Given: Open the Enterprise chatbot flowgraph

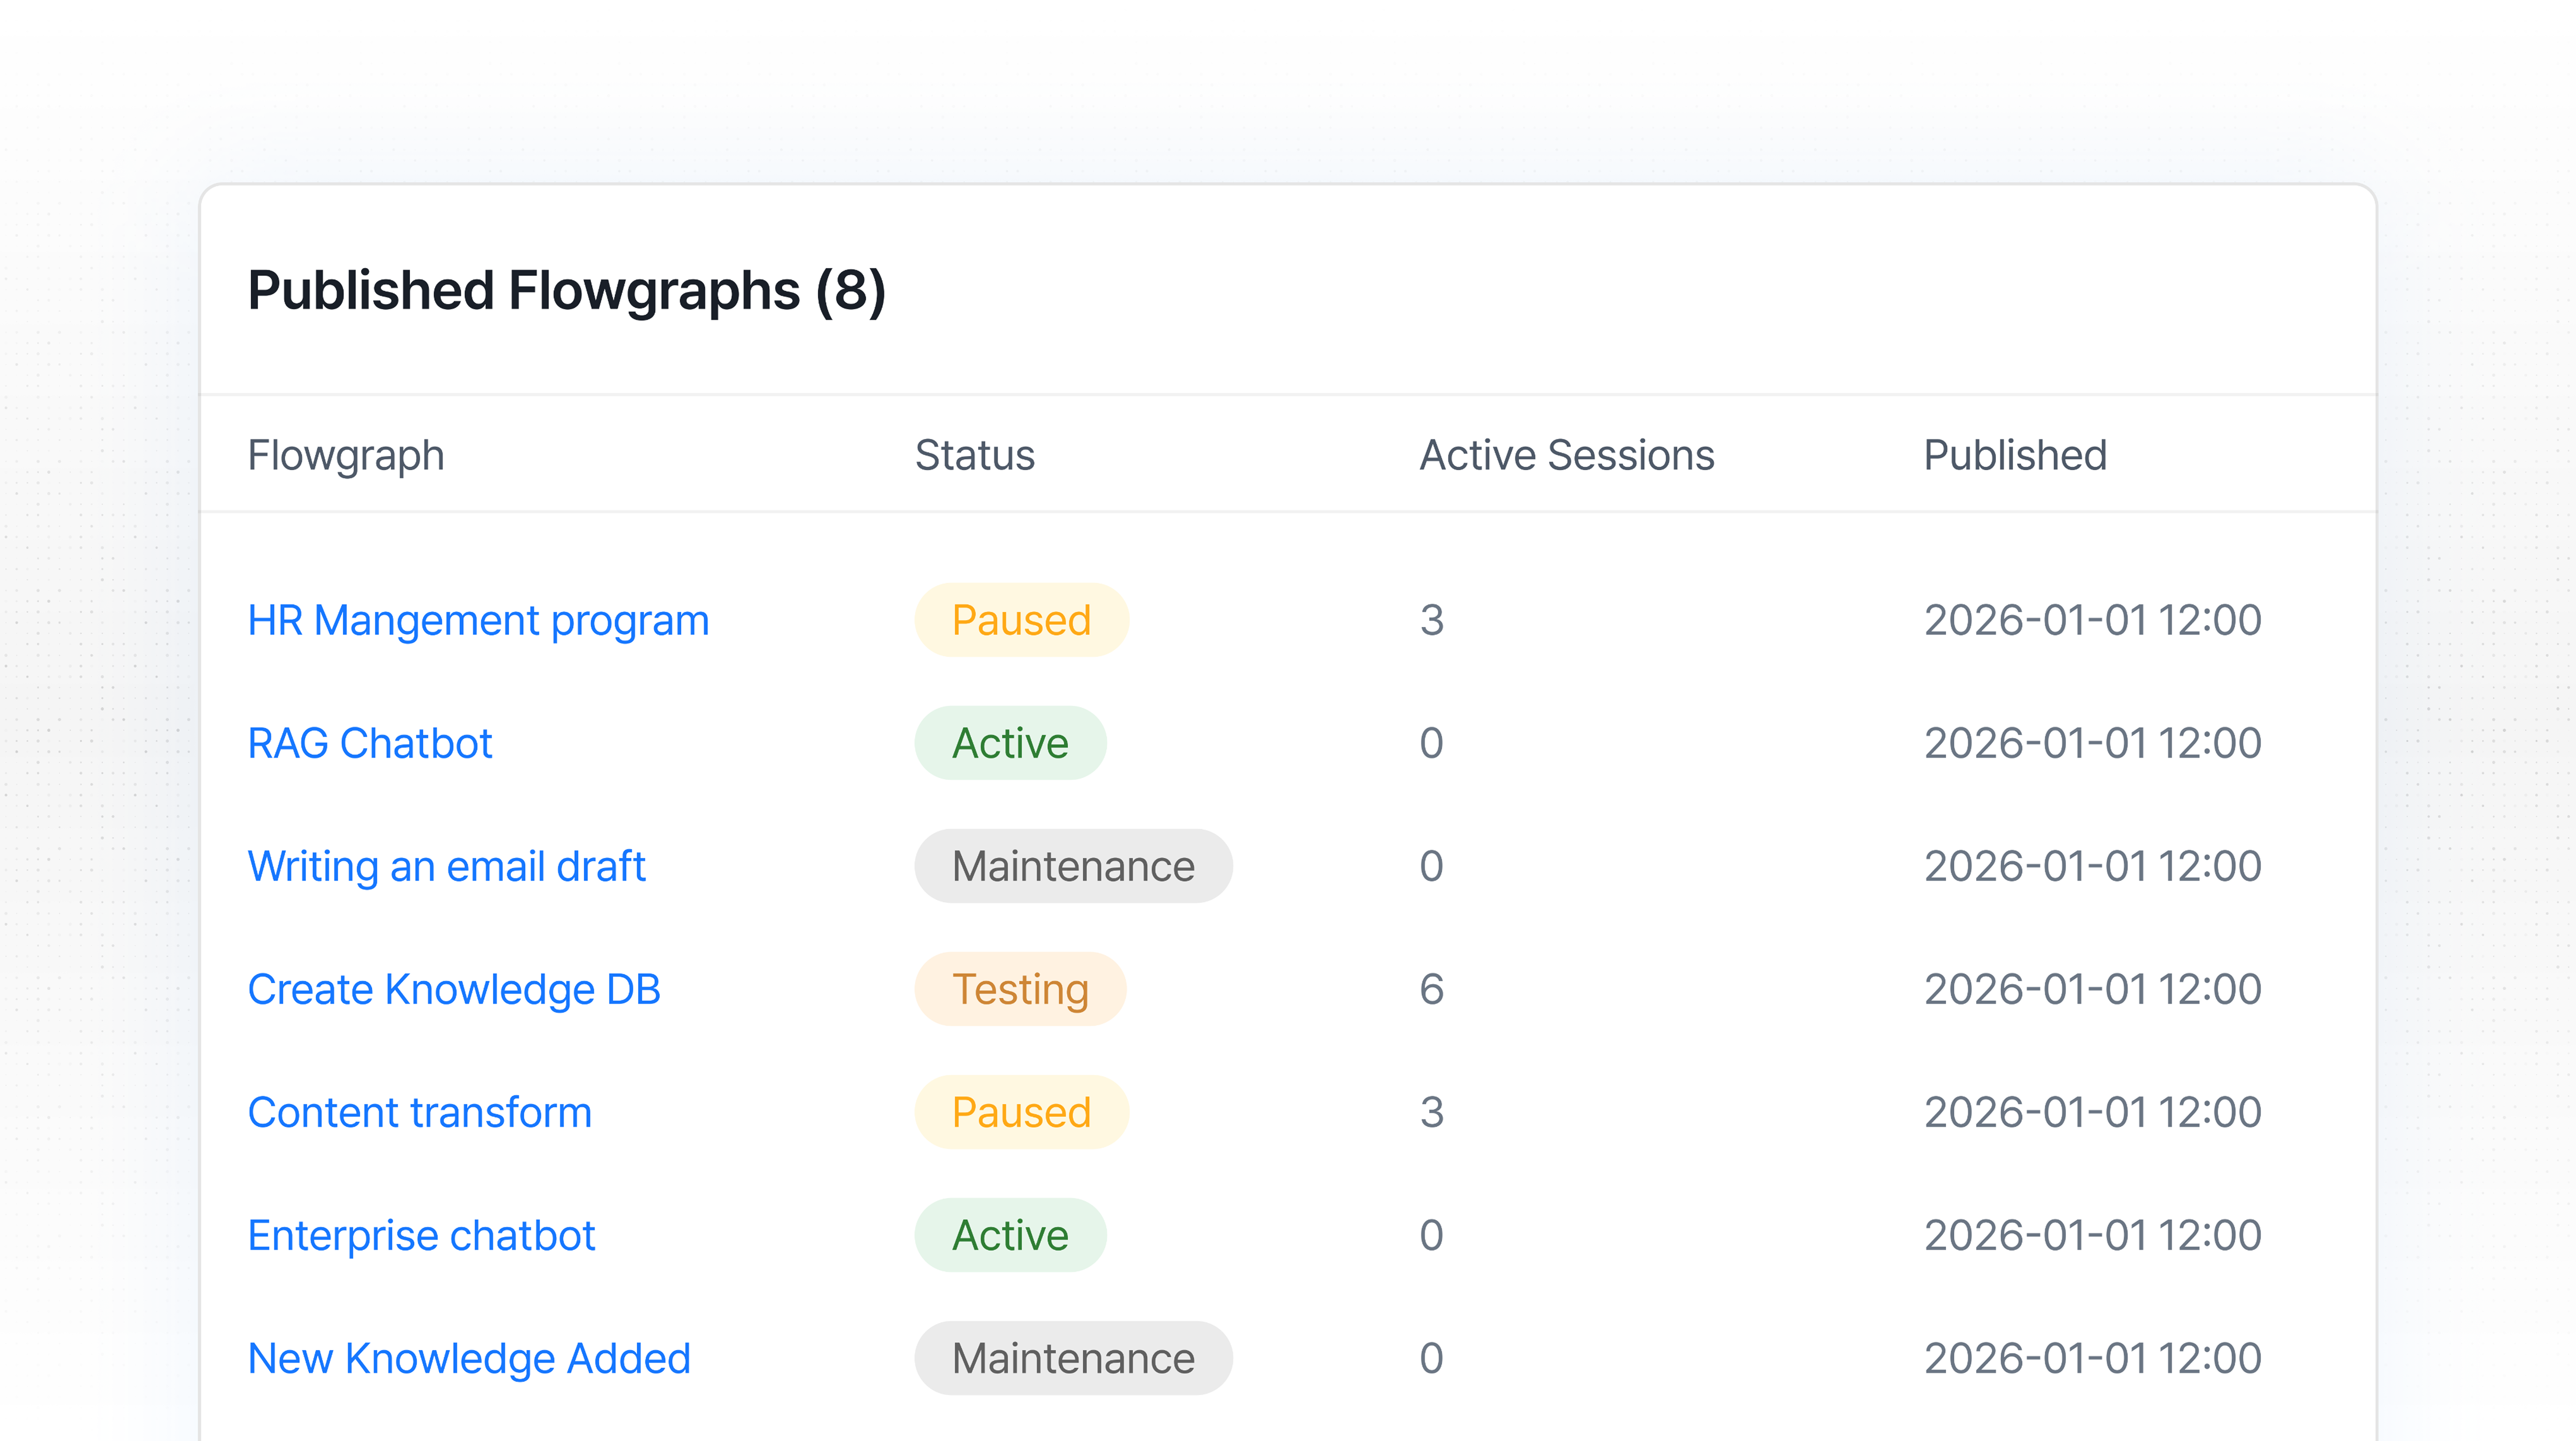Looking at the screenshot, I should click(x=421, y=1236).
